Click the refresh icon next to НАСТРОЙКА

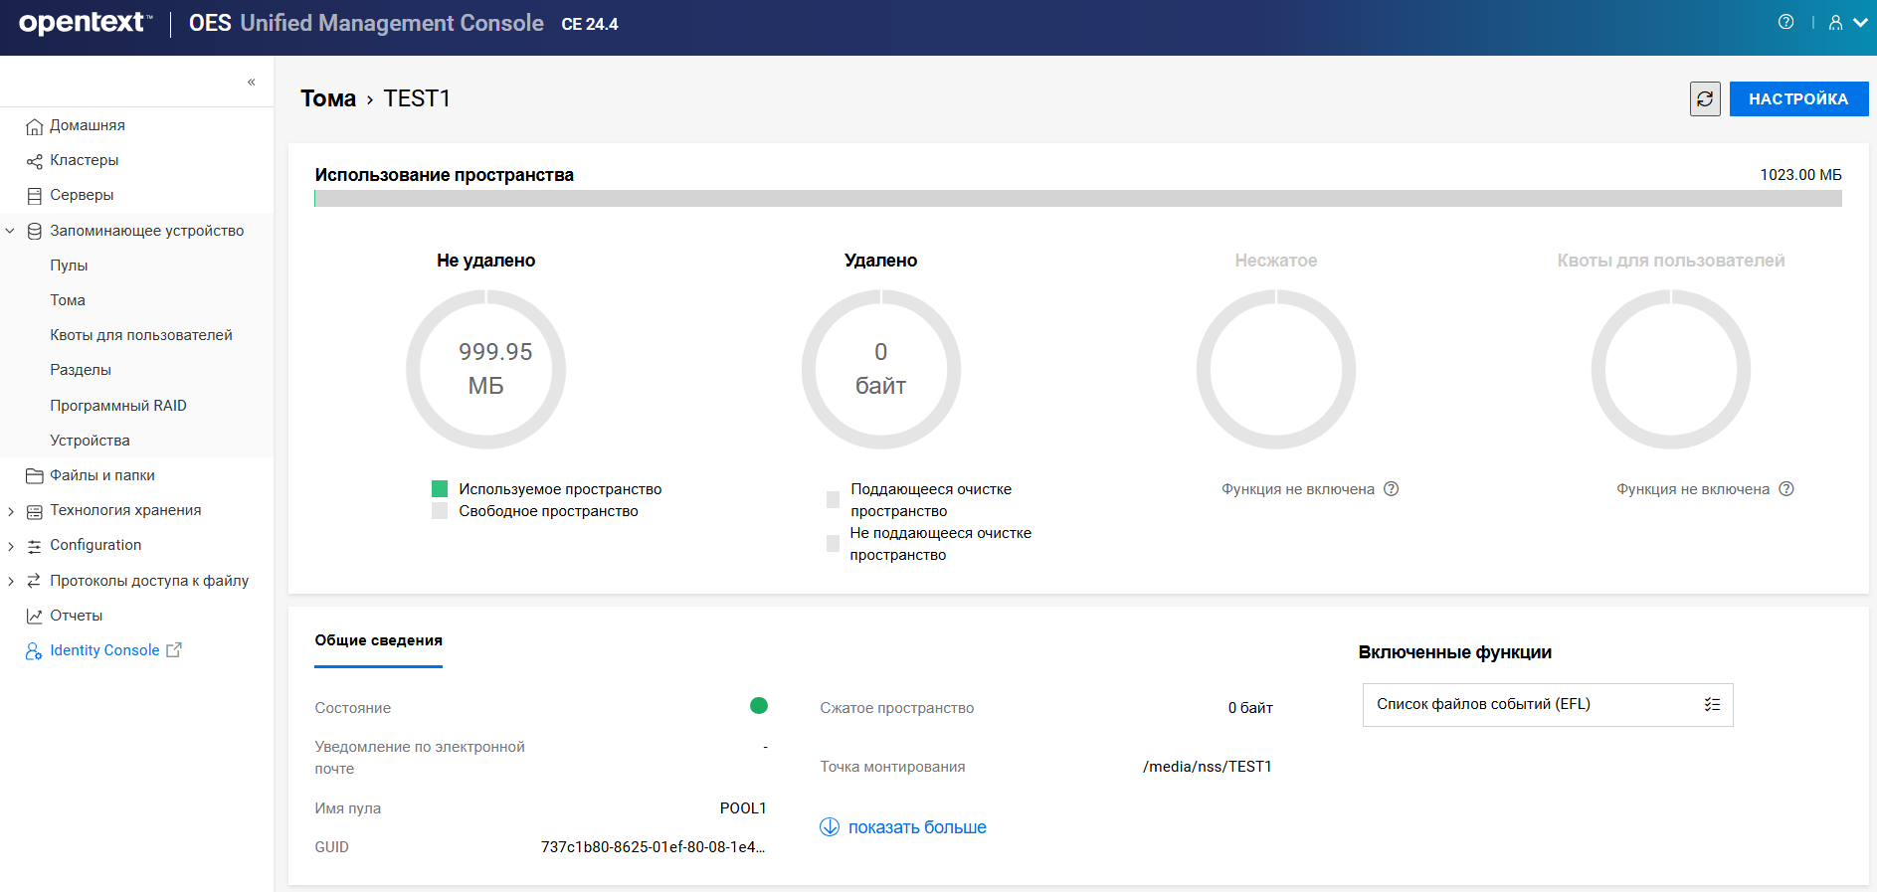1704,99
